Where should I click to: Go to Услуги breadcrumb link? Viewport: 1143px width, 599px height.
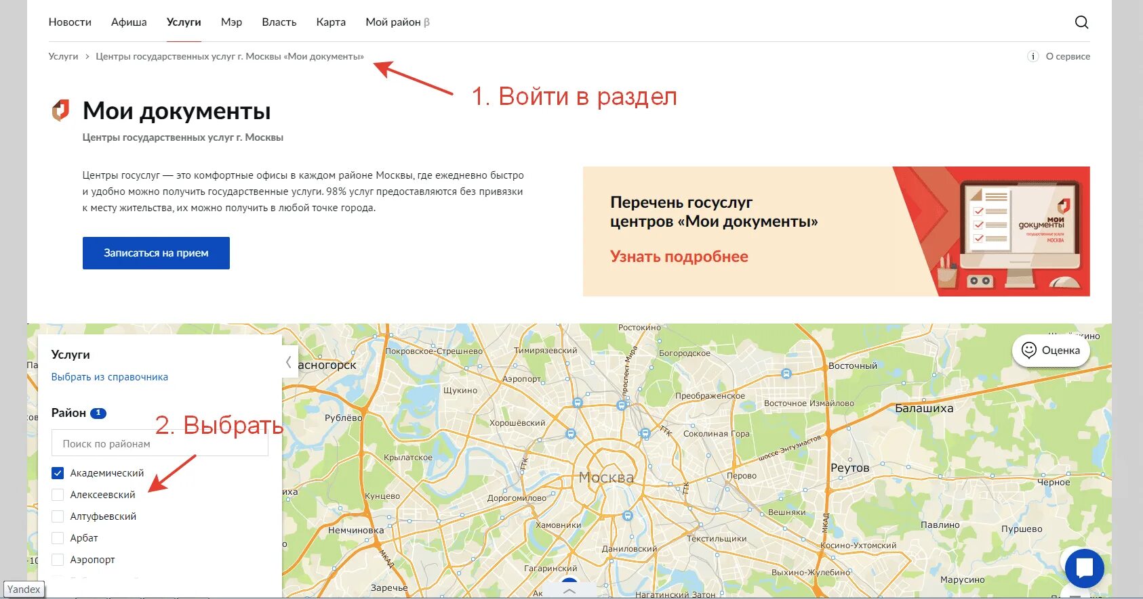(63, 56)
